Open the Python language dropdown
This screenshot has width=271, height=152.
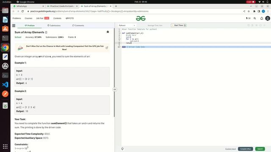[127, 25]
